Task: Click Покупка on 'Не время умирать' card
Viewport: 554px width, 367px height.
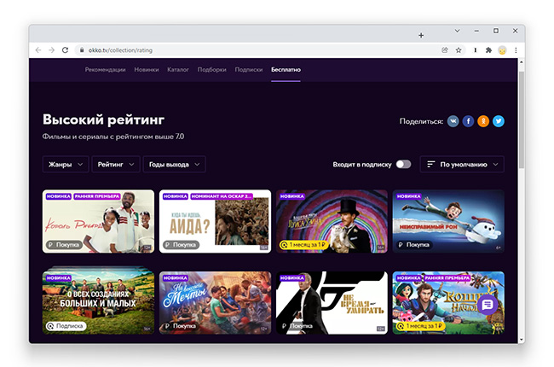Action: pyautogui.click(x=297, y=326)
